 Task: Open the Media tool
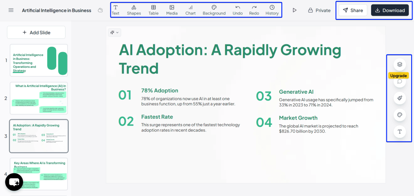coord(172,10)
